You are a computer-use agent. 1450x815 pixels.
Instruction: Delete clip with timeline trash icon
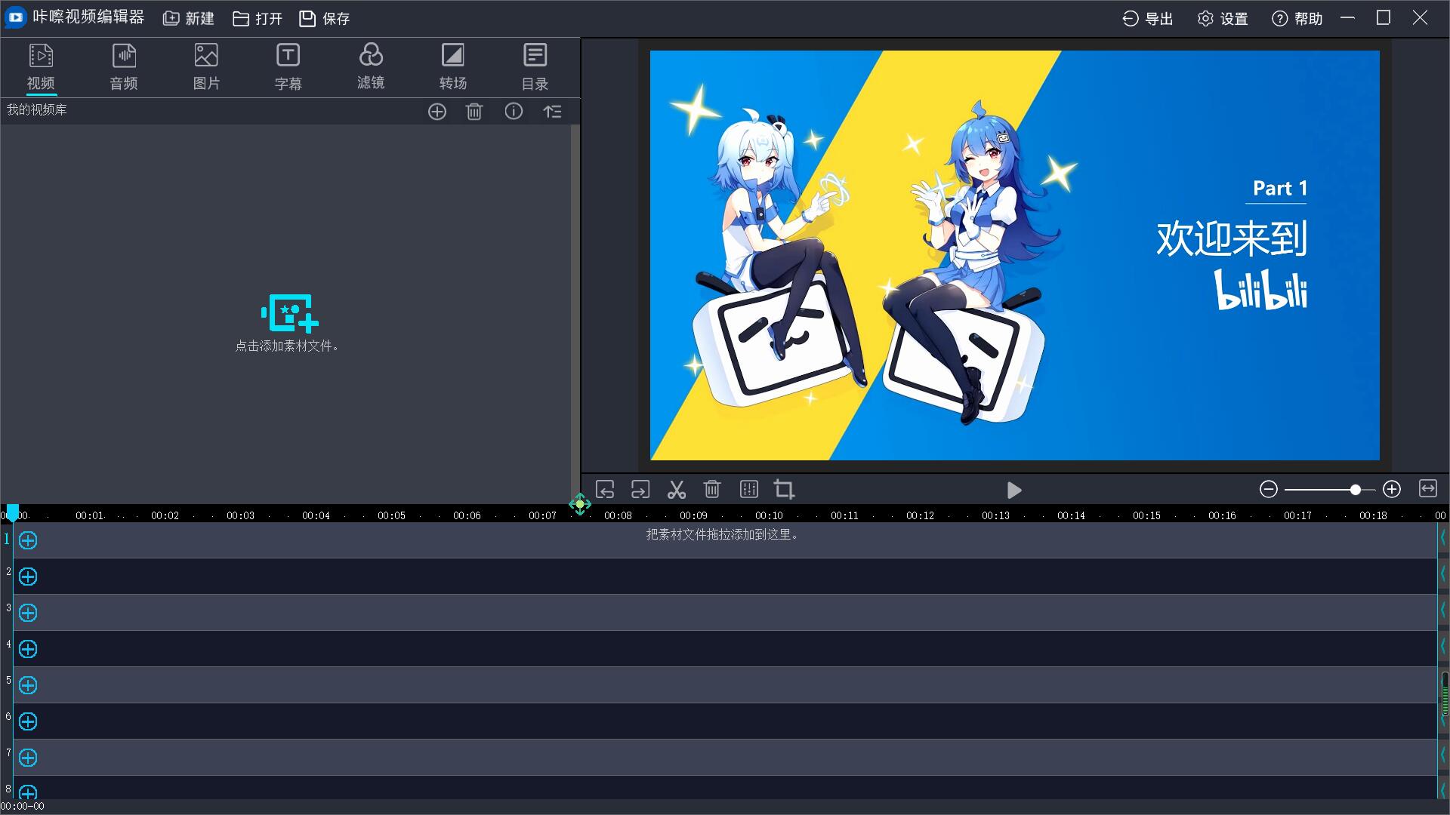click(x=712, y=490)
